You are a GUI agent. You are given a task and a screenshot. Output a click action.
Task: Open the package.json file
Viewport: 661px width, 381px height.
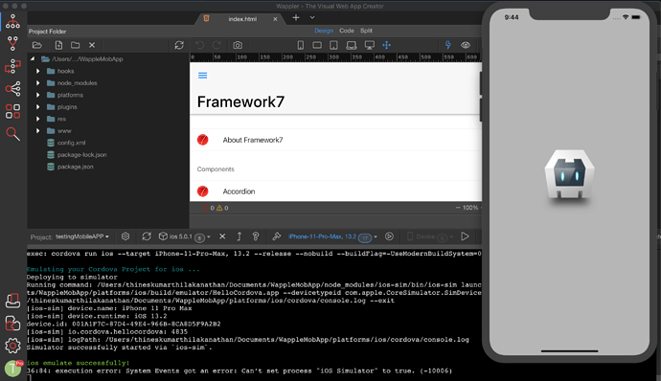pyautogui.click(x=76, y=167)
